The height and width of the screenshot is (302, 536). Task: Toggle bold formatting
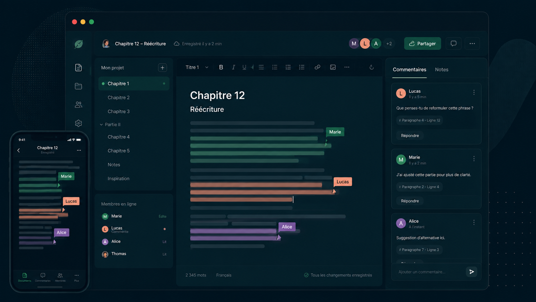click(x=221, y=67)
